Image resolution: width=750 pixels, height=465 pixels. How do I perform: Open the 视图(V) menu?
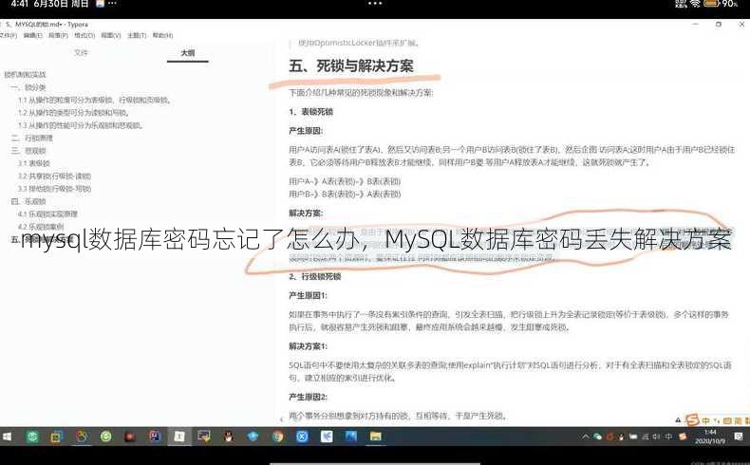pos(110,35)
